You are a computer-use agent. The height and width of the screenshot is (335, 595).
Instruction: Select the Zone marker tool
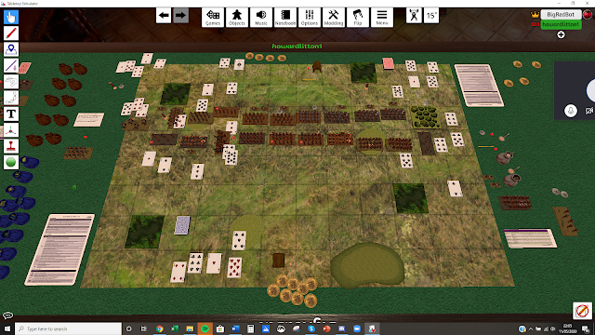tap(11, 49)
